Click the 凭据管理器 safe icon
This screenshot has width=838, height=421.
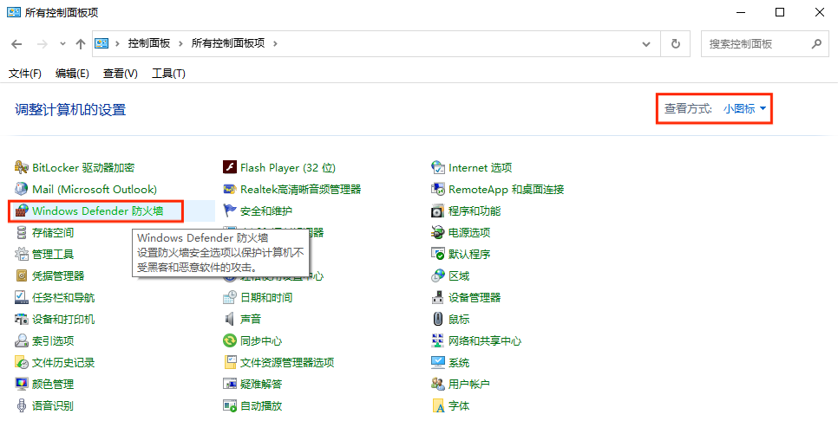point(22,275)
